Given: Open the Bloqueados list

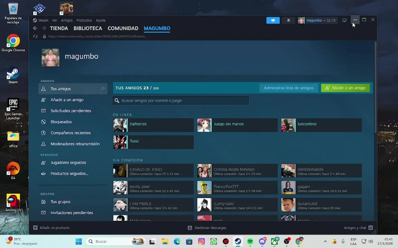Looking at the screenshot, I should [x=73, y=122].
